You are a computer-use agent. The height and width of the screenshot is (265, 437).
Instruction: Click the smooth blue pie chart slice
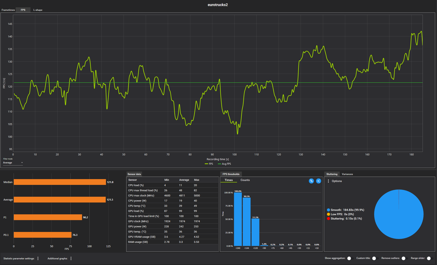click(x=399, y=214)
